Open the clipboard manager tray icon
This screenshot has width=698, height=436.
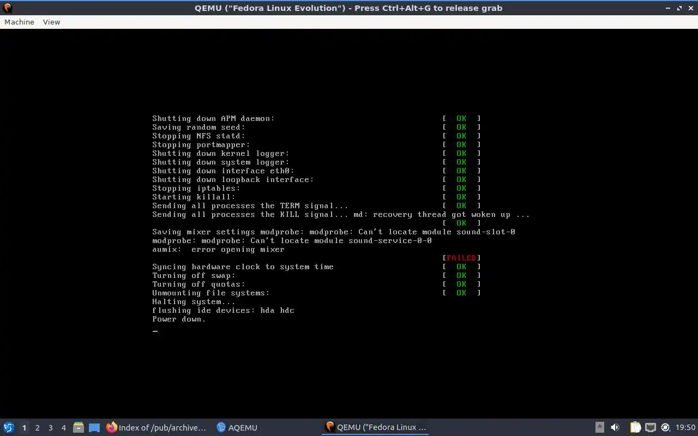tap(635, 427)
